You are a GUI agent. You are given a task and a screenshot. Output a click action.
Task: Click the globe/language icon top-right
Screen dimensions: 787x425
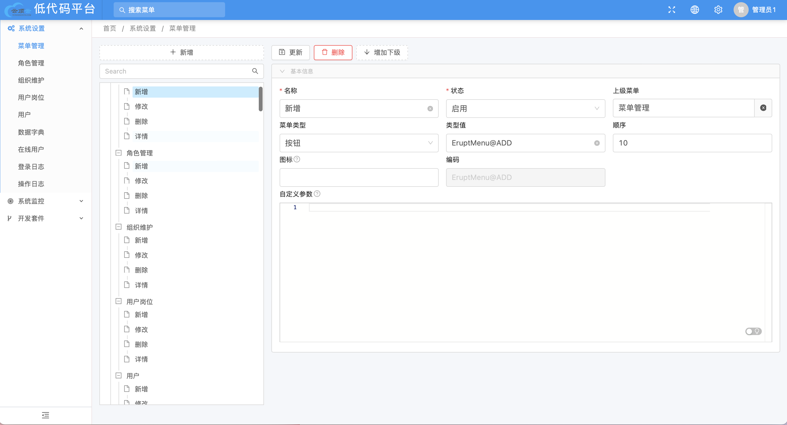click(x=695, y=9)
